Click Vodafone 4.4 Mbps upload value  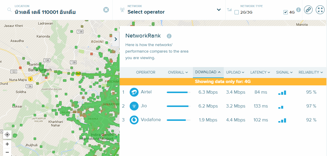pos(236,120)
